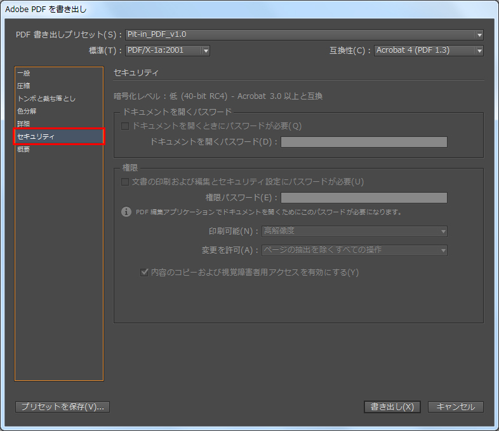Click the info icon beside the password note
Viewport: 499px width, 431px height.
point(126,212)
